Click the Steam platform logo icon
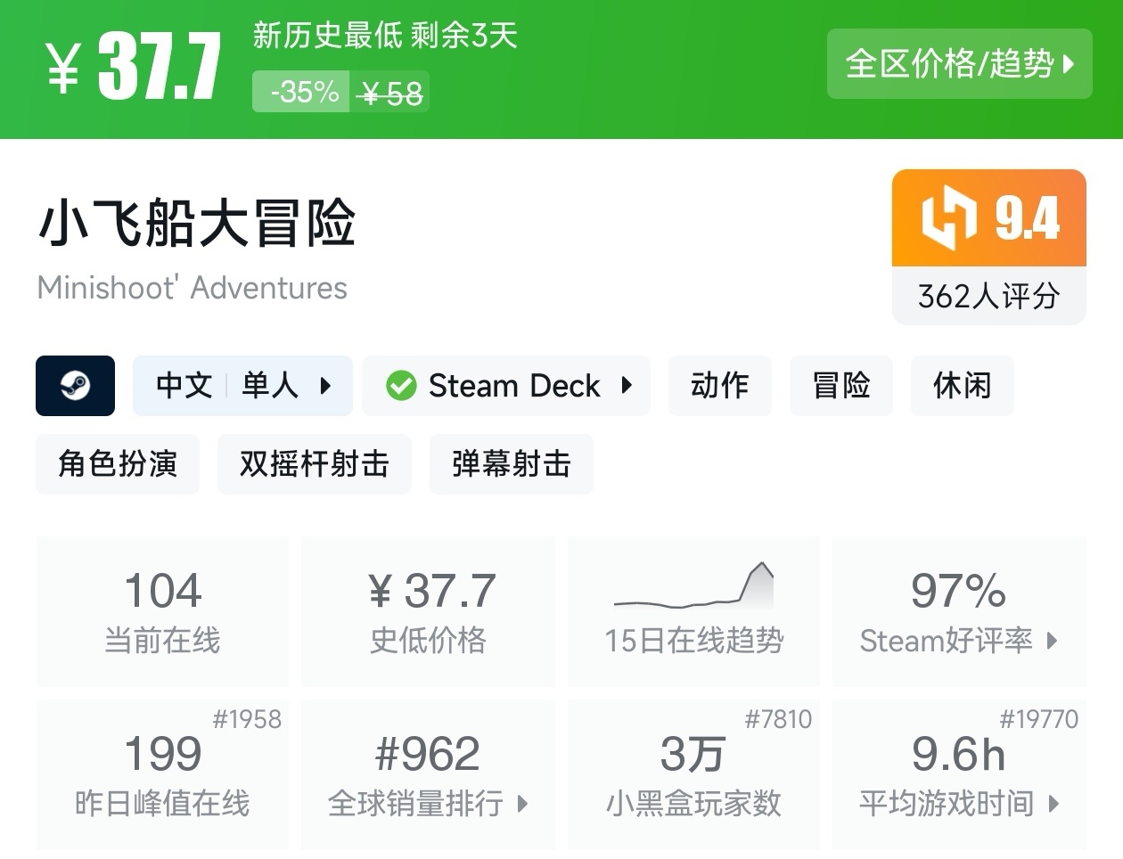The height and width of the screenshot is (859, 1123). pyautogui.click(x=75, y=386)
